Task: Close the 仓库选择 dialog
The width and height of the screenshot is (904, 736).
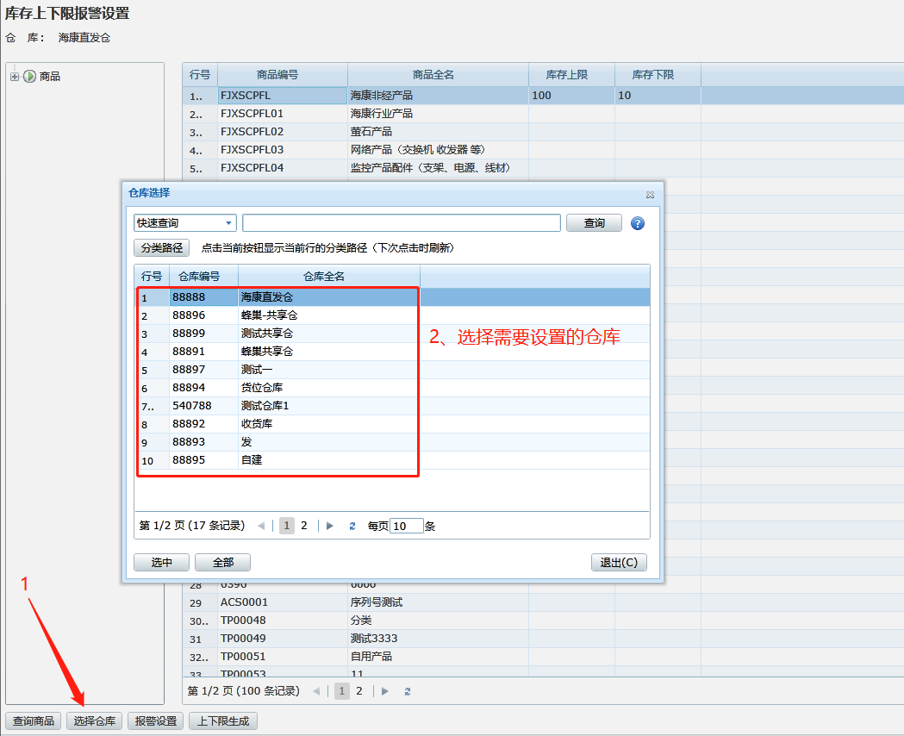Action: [x=650, y=195]
